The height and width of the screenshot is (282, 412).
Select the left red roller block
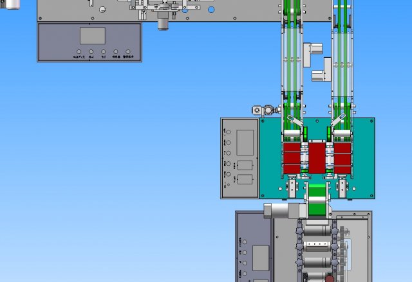point(292,158)
